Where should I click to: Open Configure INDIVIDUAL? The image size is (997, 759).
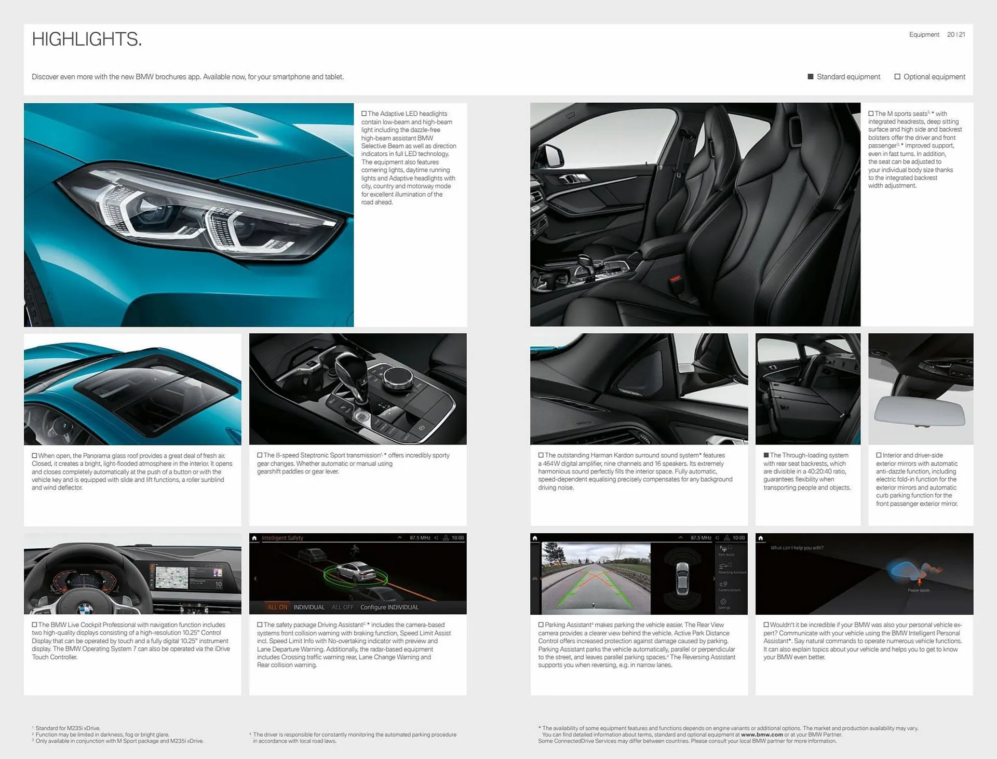tap(390, 608)
